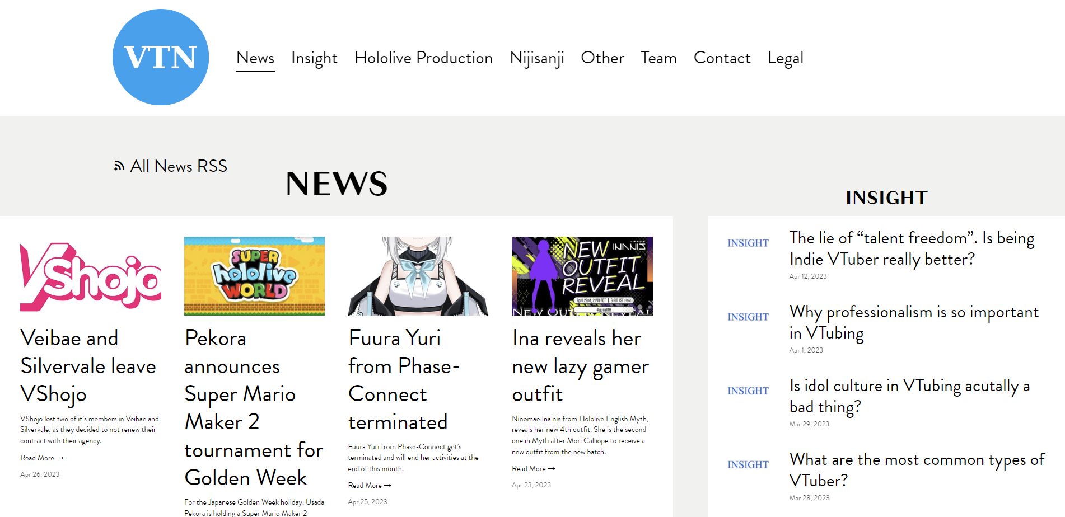Image resolution: width=1065 pixels, height=517 pixels.
Task: Open the Fuura Yuri character thumbnail
Action: tap(418, 276)
